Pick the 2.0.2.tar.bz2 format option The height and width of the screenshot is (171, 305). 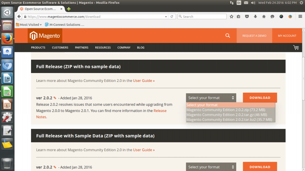point(229,120)
